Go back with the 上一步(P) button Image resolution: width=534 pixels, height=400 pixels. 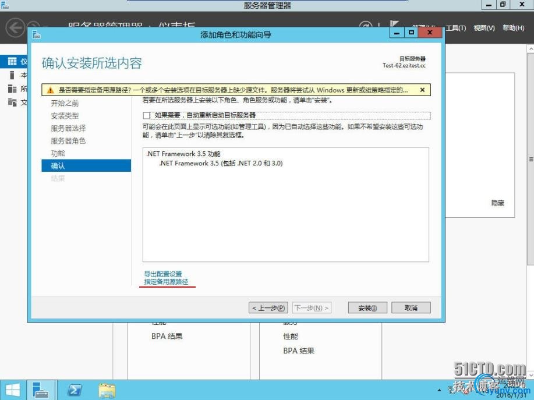(x=268, y=308)
